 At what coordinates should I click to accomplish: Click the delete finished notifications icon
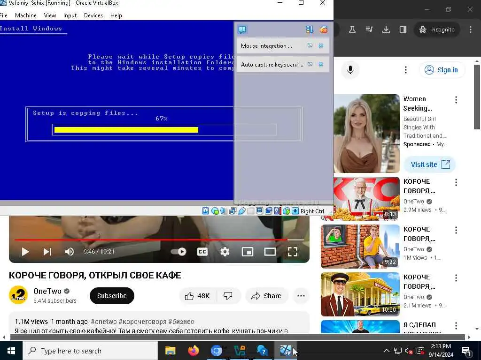pos(323,30)
